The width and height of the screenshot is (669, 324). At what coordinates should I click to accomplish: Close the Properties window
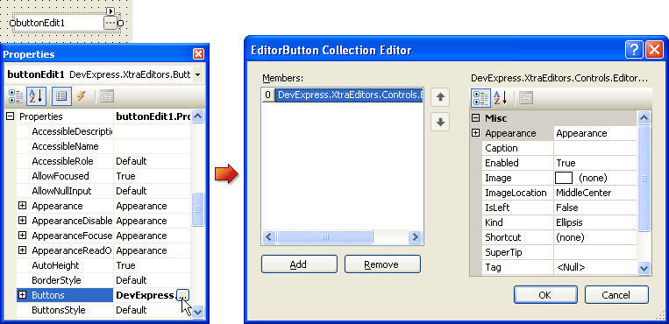[x=198, y=54]
